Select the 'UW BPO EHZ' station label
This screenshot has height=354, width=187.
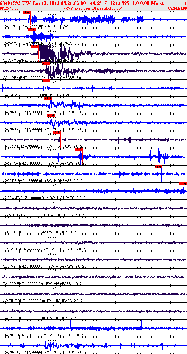[13, 26]
